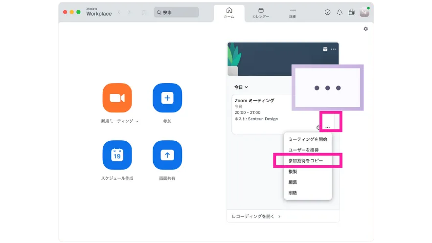Choose 複製 in context menu
The height and width of the screenshot is (243, 432).
[x=308, y=172]
